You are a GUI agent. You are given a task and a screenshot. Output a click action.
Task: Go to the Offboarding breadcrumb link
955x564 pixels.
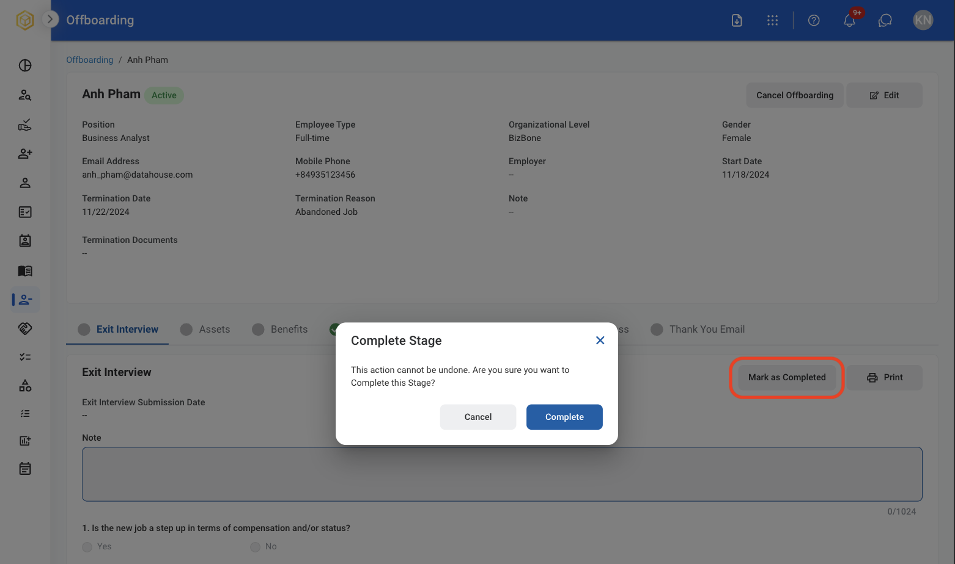[90, 60]
